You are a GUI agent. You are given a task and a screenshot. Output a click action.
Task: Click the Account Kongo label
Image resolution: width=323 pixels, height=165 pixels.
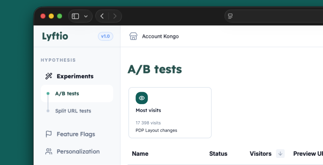click(160, 37)
